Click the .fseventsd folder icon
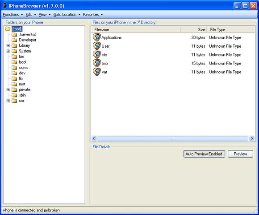Screen dimensions: 259x215 point(14,35)
